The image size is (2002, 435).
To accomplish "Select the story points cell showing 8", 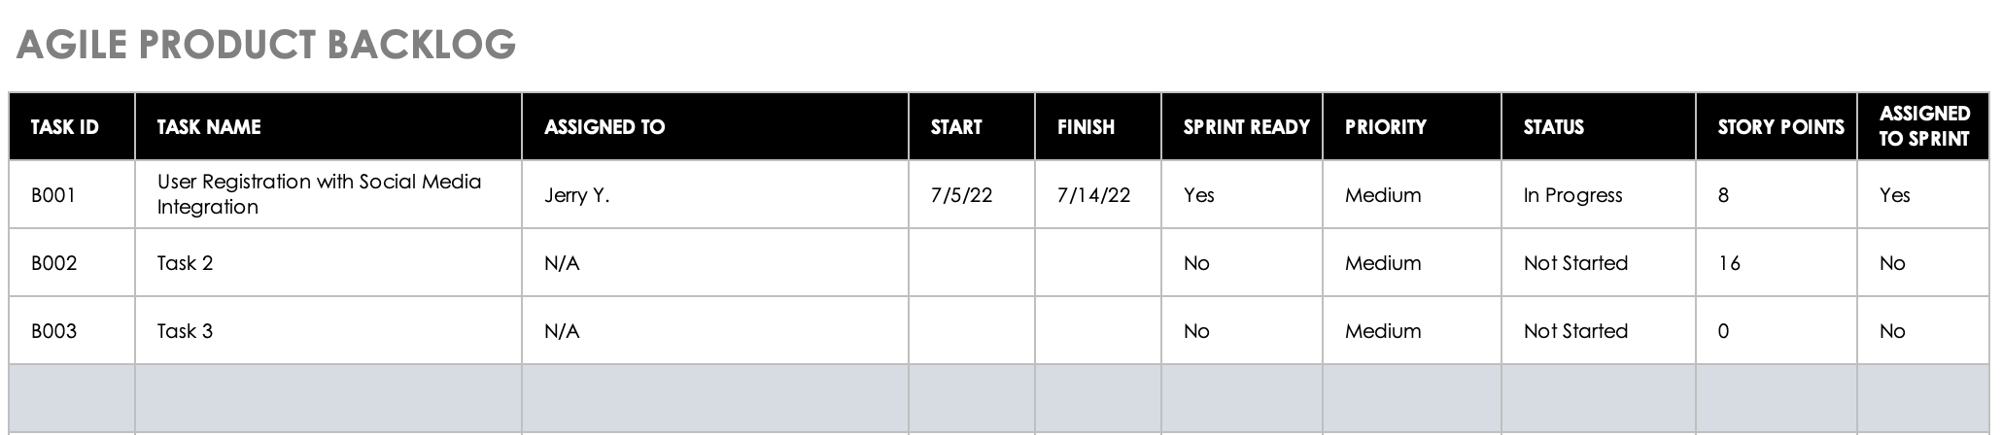I will (x=1723, y=195).
